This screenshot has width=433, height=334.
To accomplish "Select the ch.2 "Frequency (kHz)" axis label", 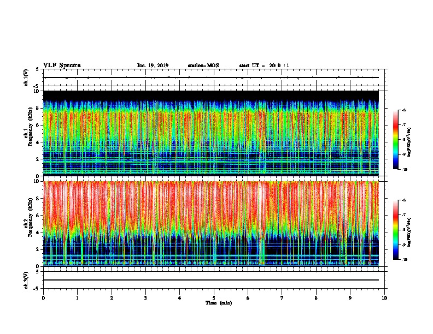I will pyautogui.click(x=30, y=217).
